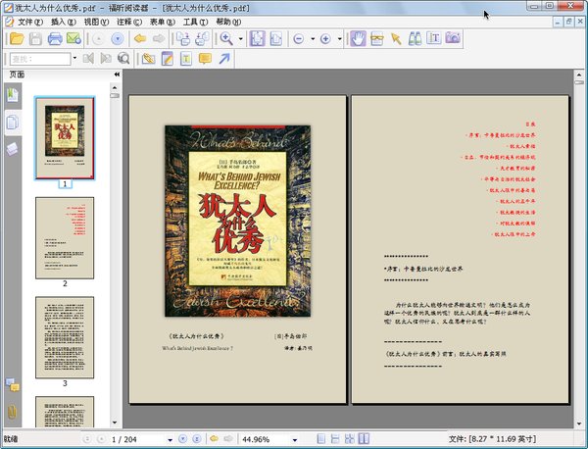
Task: Click the Snapshot camera tool
Action: [453, 38]
